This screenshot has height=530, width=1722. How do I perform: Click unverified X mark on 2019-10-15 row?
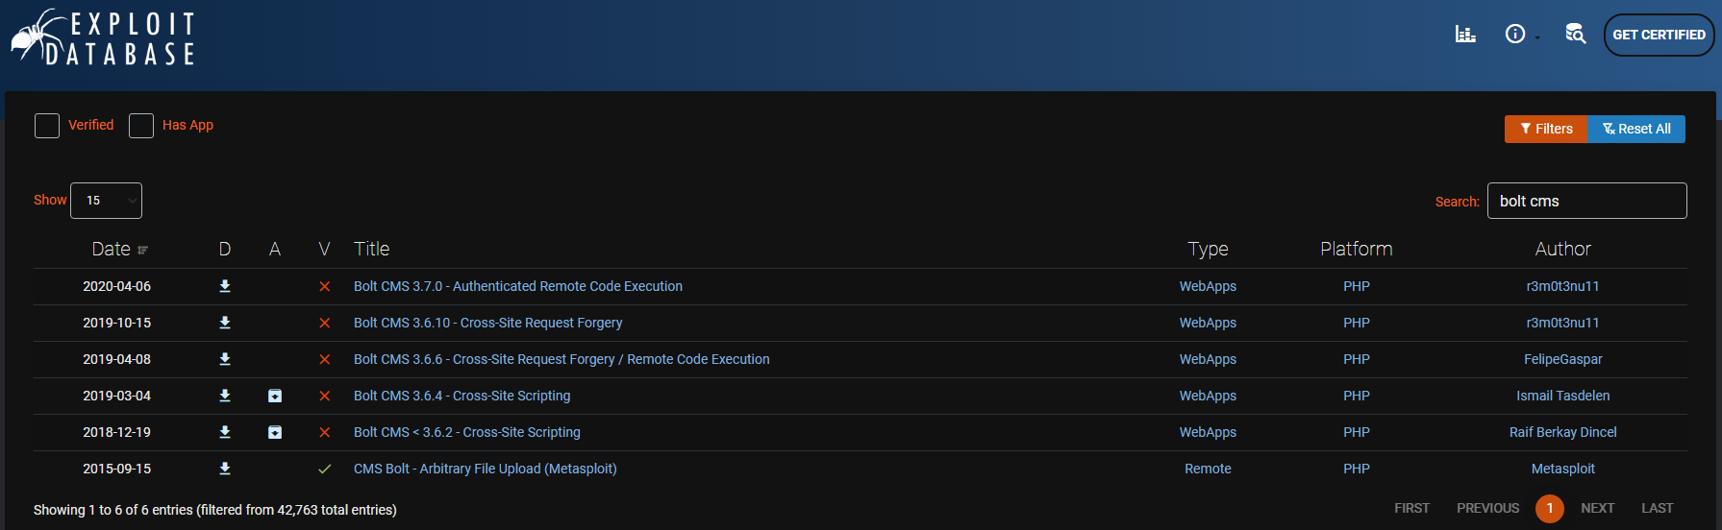point(325,323)
